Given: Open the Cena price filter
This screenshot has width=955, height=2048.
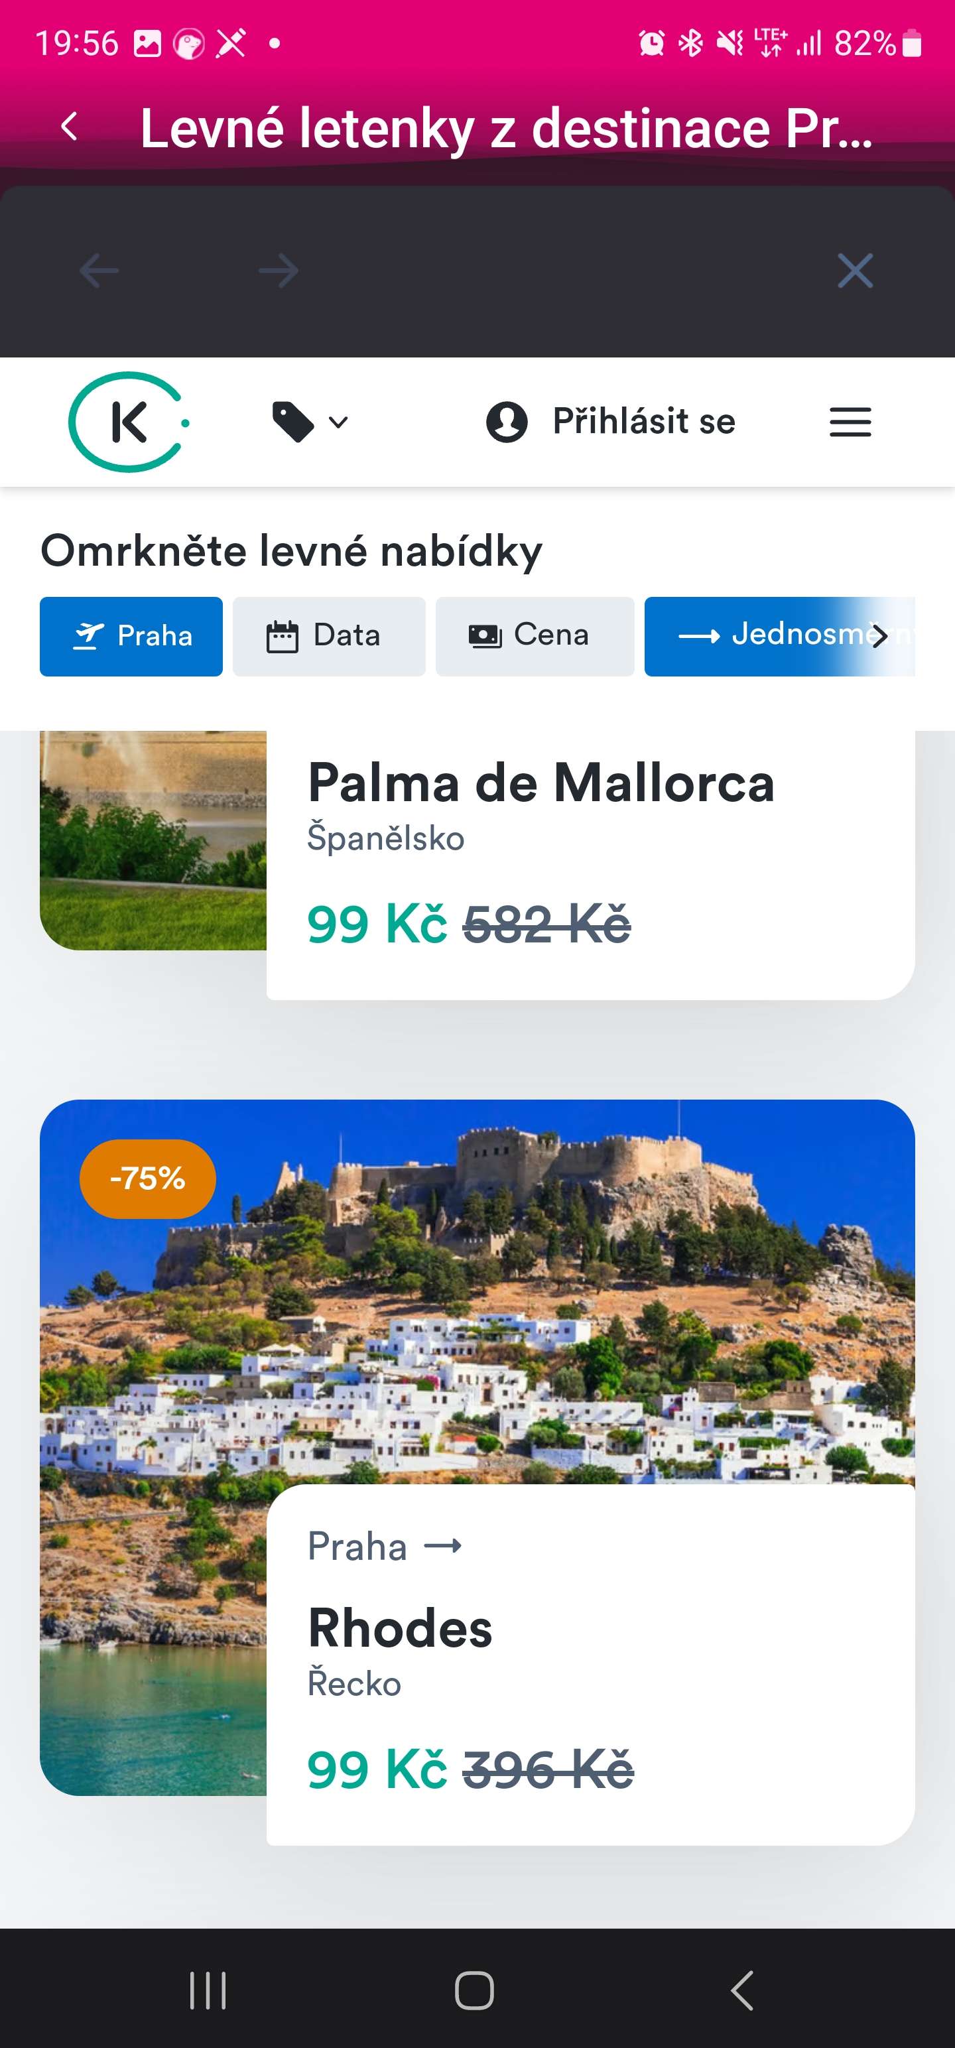Looking at the screenshot, I should coord(535,636).
